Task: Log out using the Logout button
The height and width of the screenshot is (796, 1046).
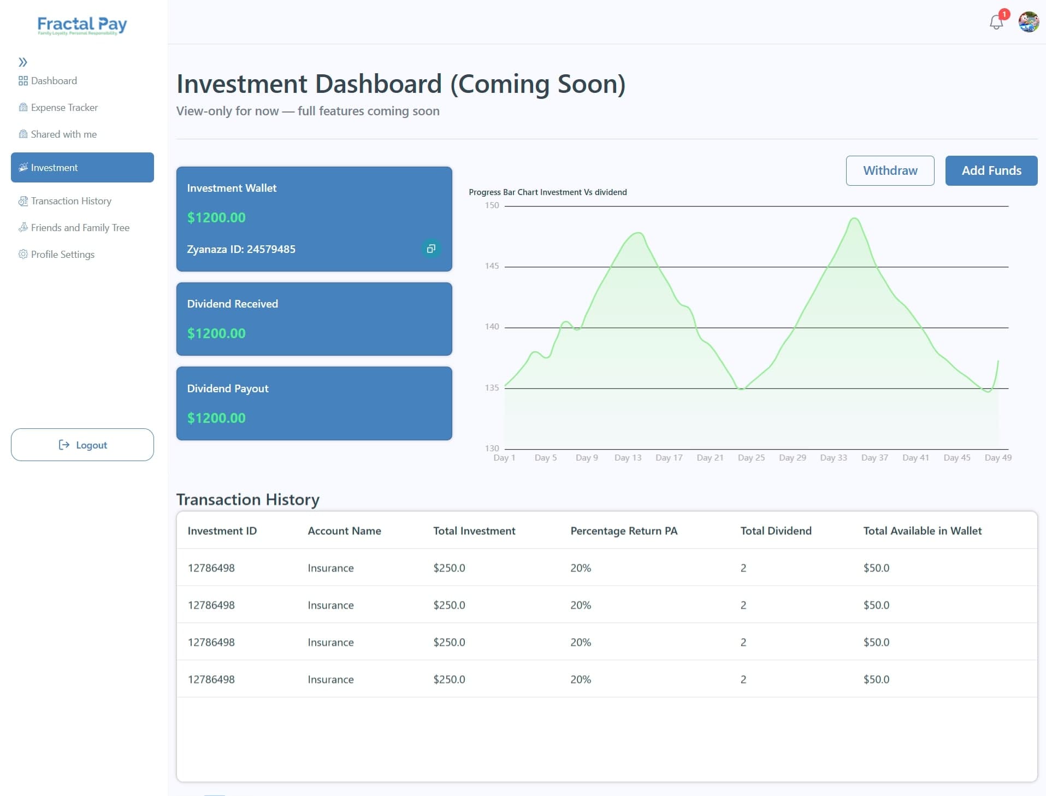Action: tap(82, 445)
